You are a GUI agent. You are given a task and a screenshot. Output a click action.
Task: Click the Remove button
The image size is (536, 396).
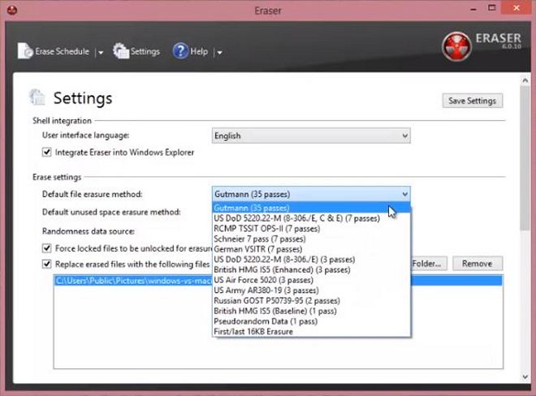tap(478, 264)
